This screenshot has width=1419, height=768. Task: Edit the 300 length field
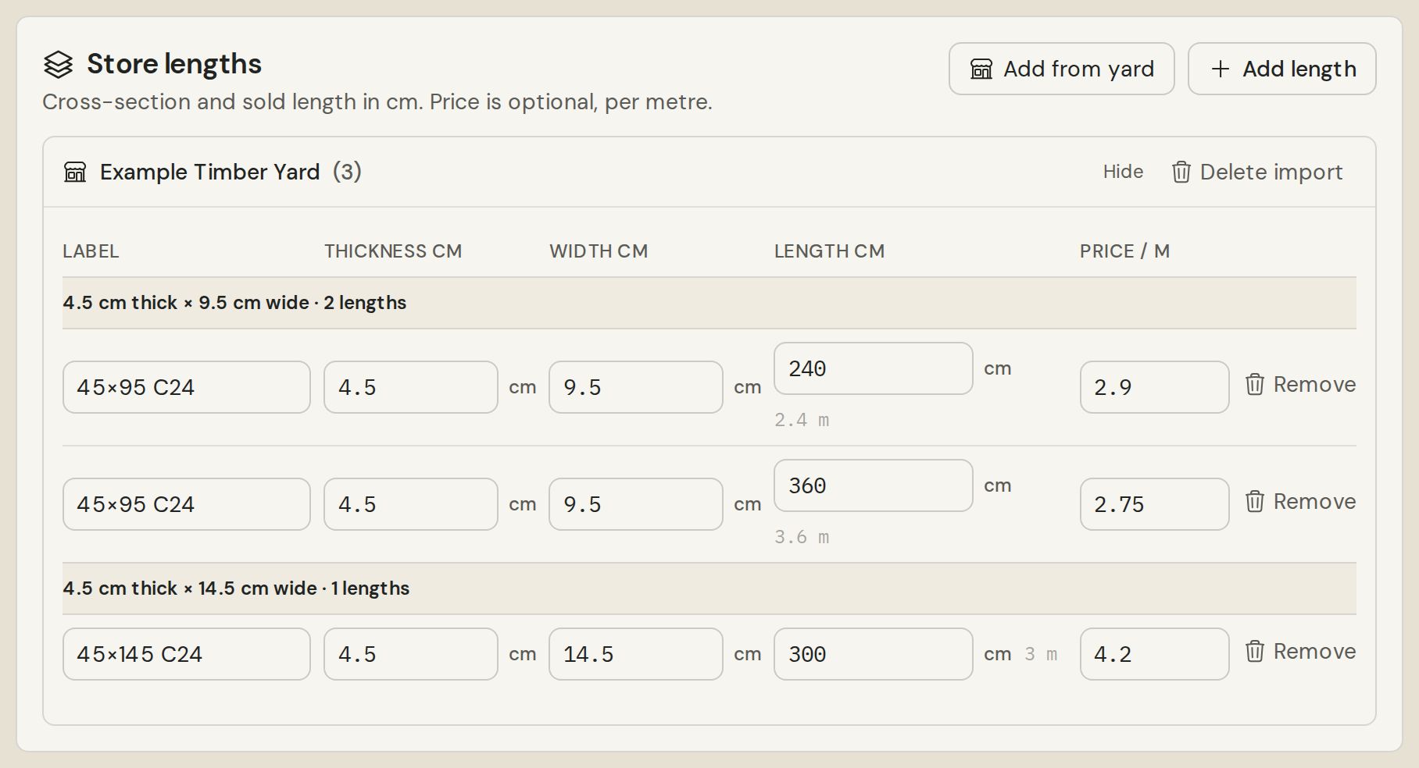pos(874,654)
